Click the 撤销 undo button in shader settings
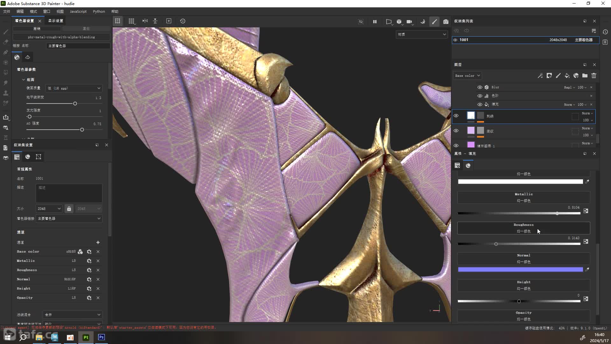611x344 pixels. pyautogui.click(x=37, y=29)
